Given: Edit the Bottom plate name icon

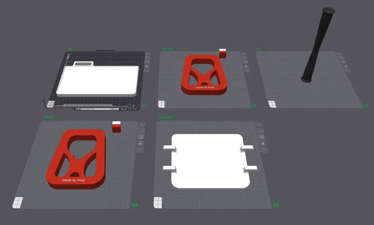Looking at the screenshot, I should click(175, 117).
